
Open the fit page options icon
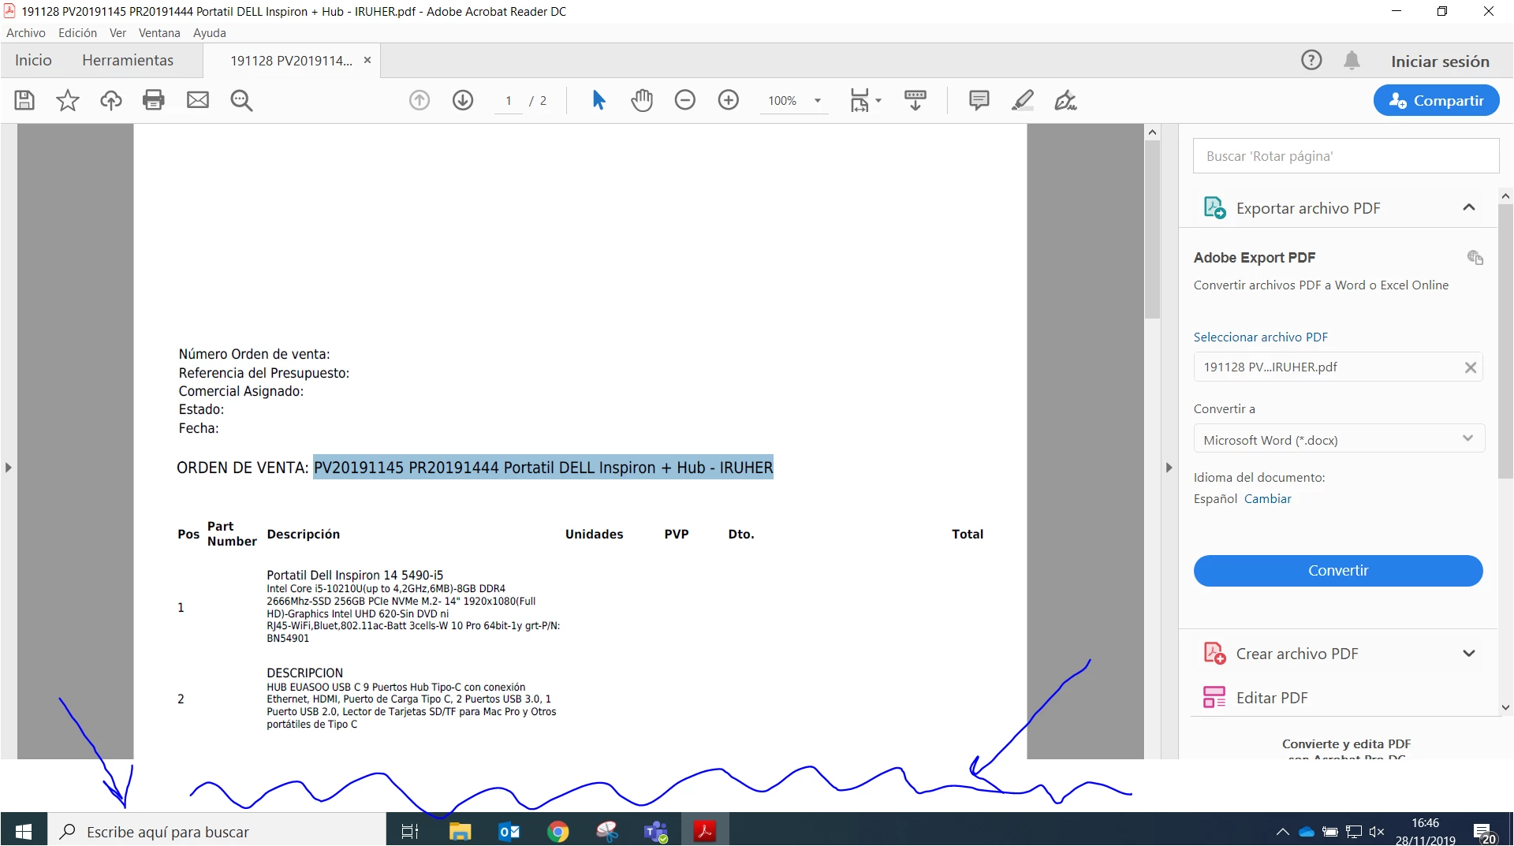point(859,100)
